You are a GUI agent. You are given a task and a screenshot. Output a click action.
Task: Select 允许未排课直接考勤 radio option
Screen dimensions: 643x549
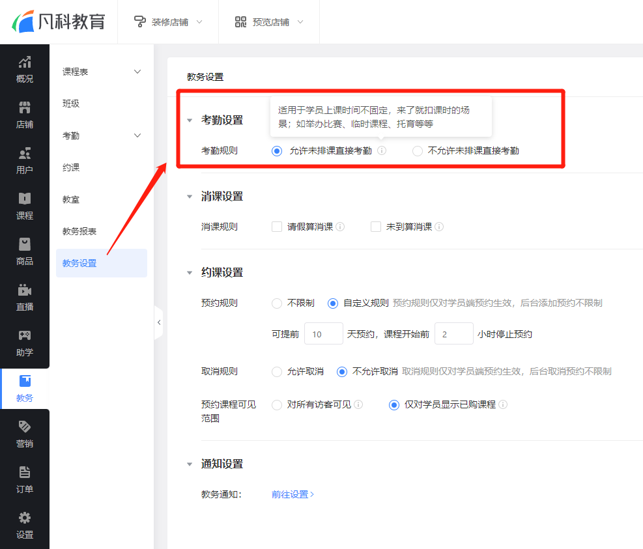[x=277, y=151]
